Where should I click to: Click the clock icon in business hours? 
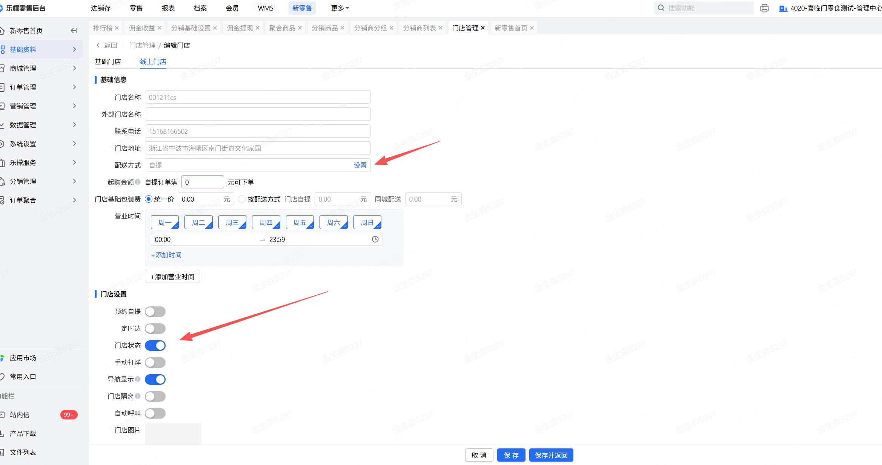(375, 239)
